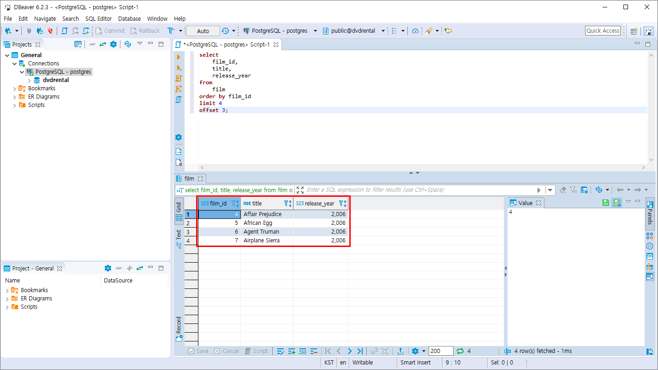Click the fetch size field showing 200
658x370 pixels.
pyautogui.click(x=441, y=351)
